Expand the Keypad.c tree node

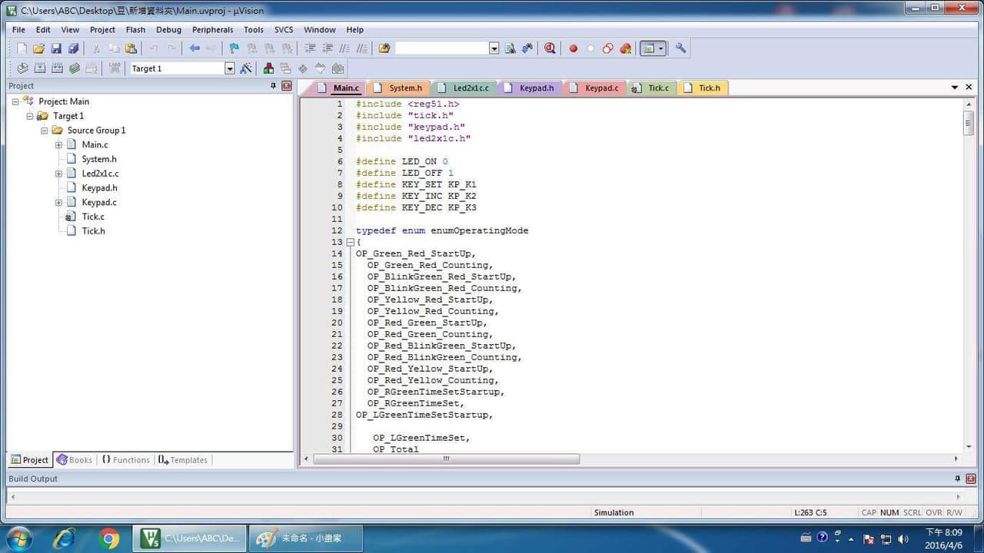tap(58, 202)
